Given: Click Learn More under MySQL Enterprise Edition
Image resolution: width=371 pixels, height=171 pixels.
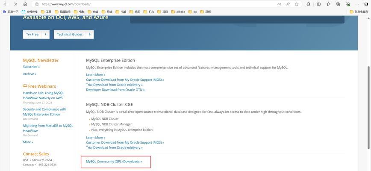Looking at the screenshot, I should [x=96, y=74].
